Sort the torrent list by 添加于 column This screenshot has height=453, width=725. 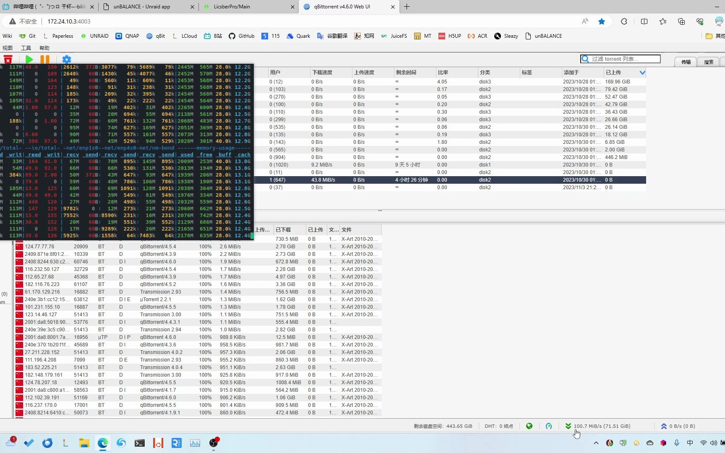click(583, 73)
